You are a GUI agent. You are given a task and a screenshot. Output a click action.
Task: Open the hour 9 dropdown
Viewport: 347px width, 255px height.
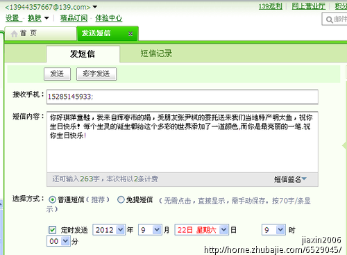(x=273, y=230)
